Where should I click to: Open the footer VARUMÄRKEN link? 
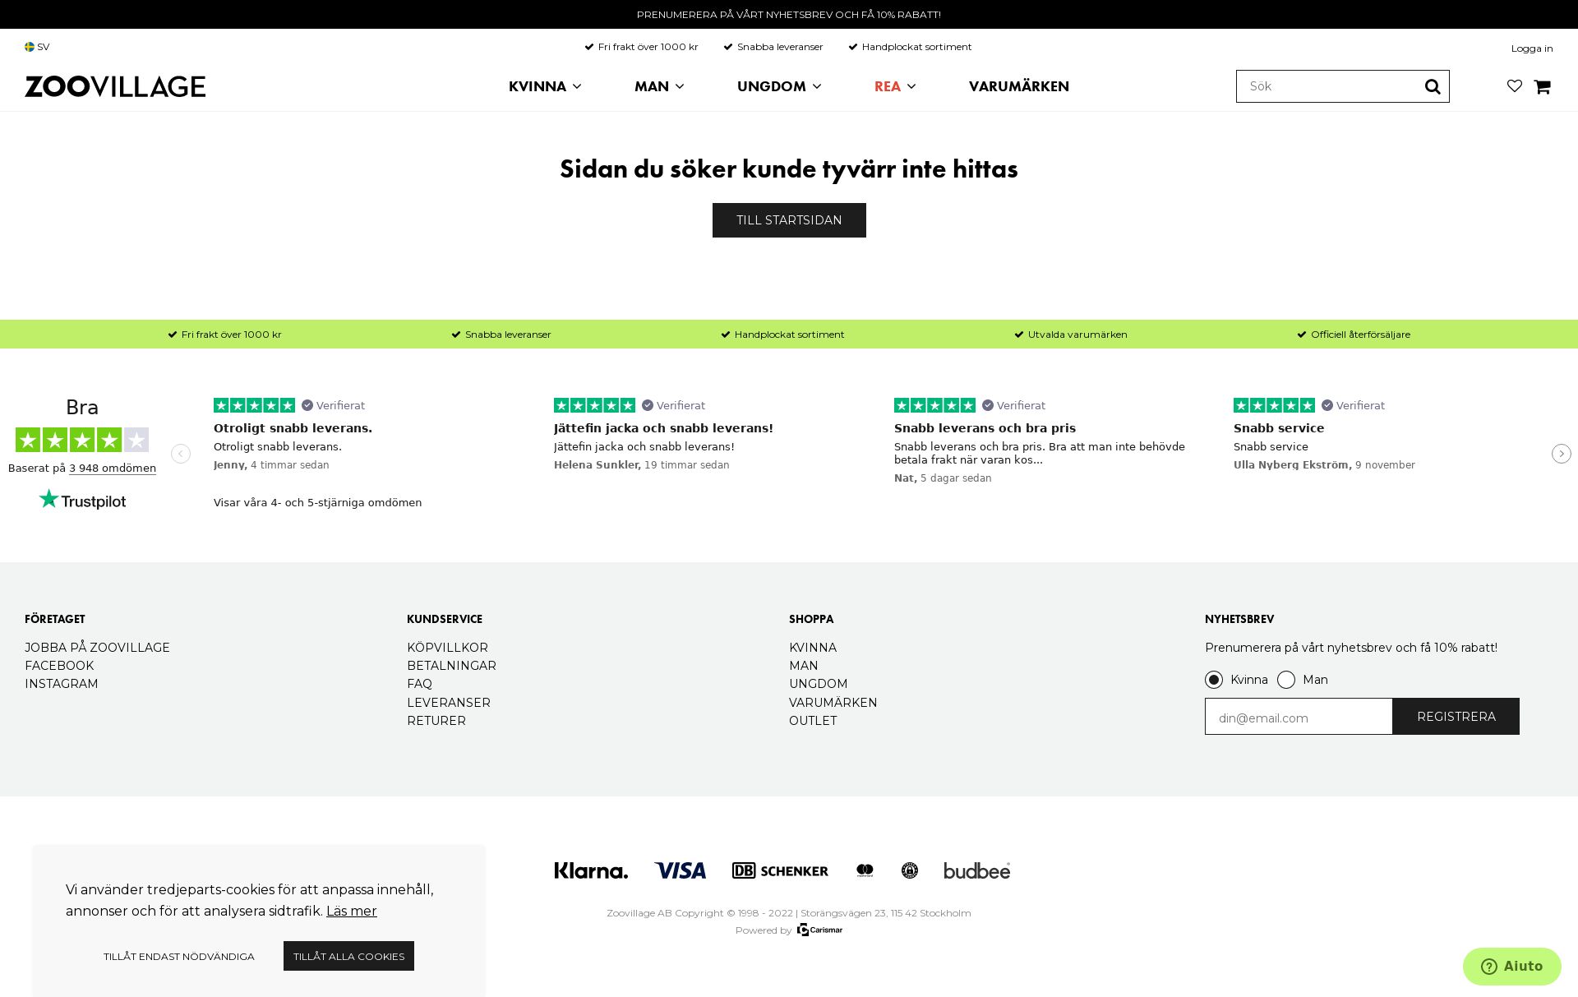pos(833,703)
